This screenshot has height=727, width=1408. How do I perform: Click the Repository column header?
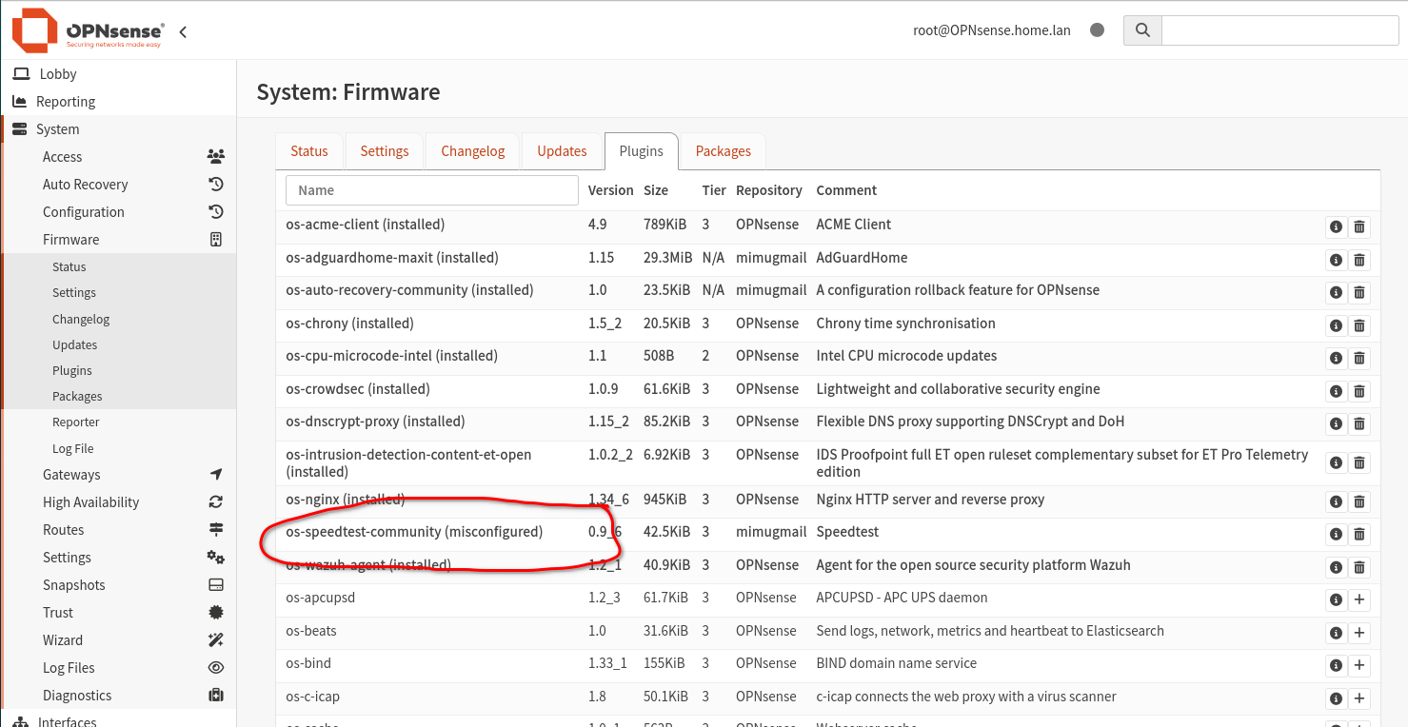click(x=769, y=190)
